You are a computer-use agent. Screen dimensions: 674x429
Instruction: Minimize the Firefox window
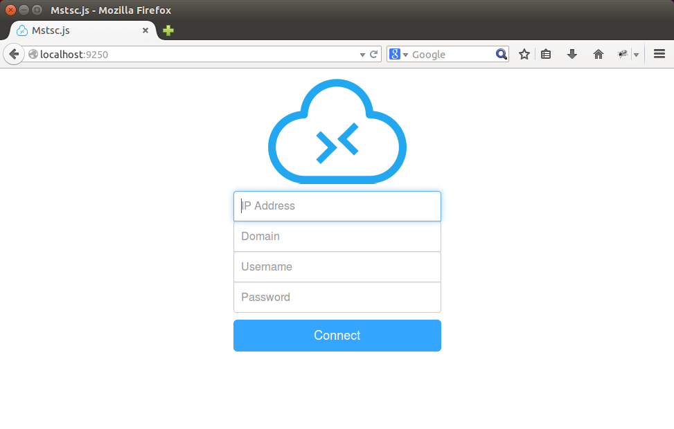(24, 10)
